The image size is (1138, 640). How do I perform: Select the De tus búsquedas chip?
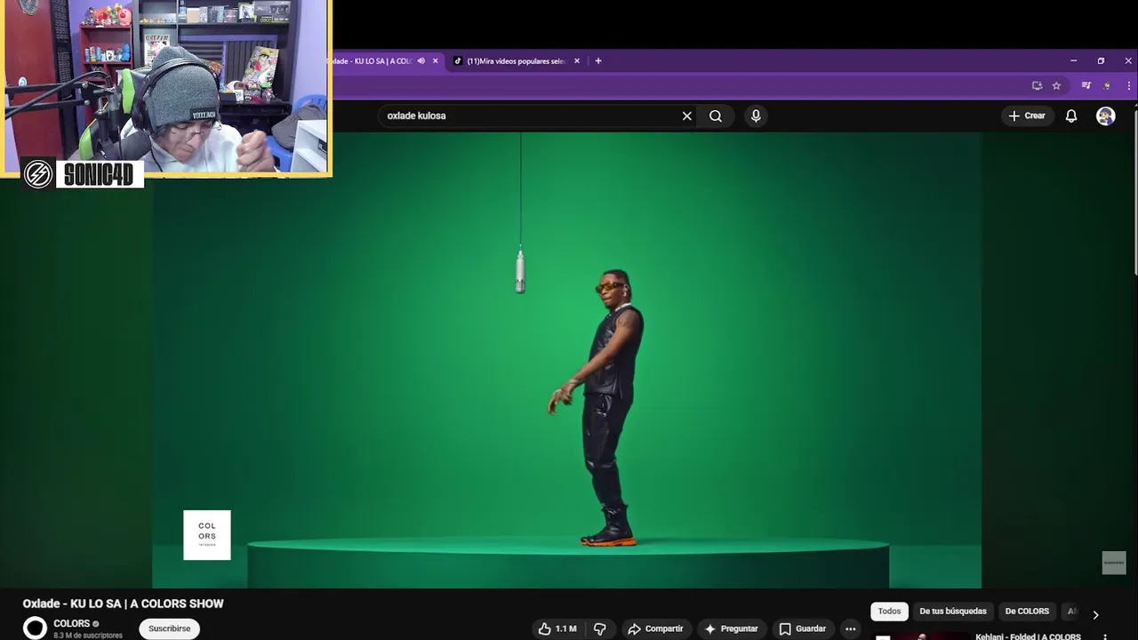point(953,612)
